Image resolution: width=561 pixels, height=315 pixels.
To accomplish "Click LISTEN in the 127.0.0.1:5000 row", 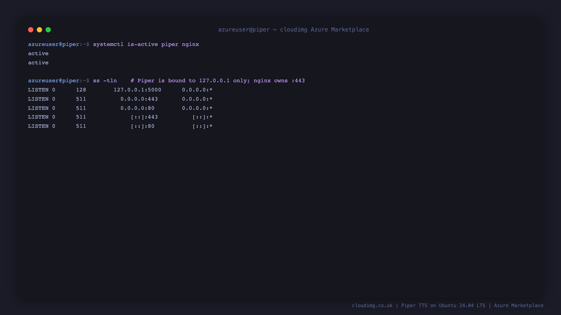I will pyautogui.click(x=38, y=90).
